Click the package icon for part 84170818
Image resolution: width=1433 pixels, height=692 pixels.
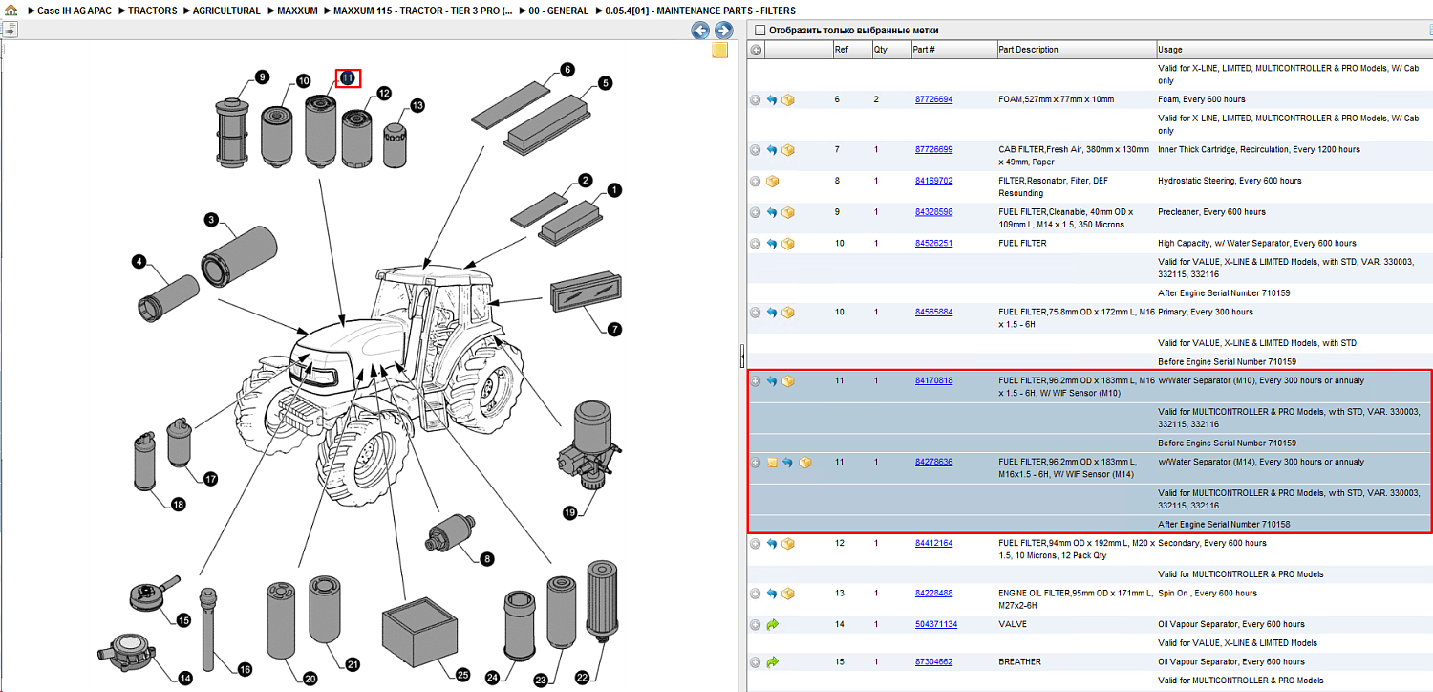pos(788,381)
